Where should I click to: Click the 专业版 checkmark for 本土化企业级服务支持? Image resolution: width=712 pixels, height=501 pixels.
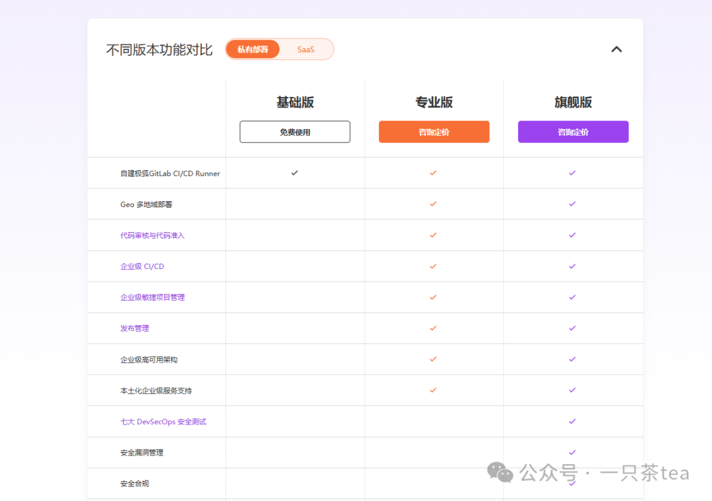[x=433, y=390]
